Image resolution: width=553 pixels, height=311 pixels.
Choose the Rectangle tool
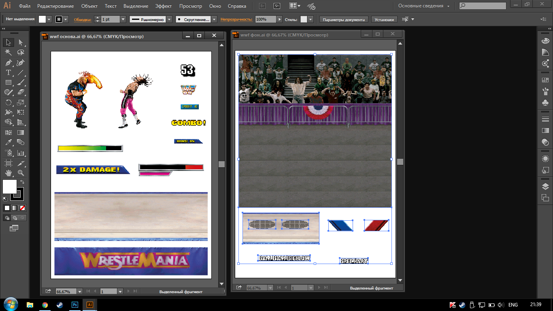click(9, 82)
